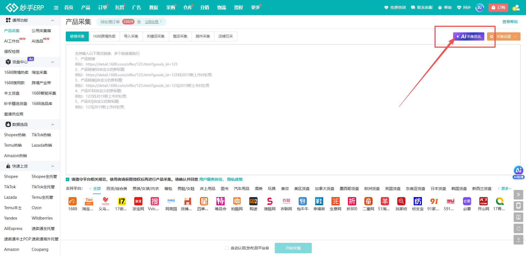Open the 仓库 top menu

point(188,7)
